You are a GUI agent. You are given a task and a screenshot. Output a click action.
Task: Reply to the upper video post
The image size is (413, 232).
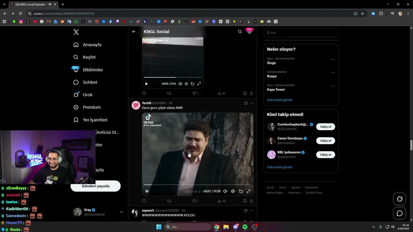tap(144, 93)
